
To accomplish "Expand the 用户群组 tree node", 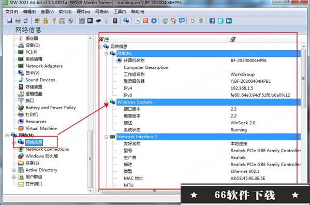I will [14, 177].
